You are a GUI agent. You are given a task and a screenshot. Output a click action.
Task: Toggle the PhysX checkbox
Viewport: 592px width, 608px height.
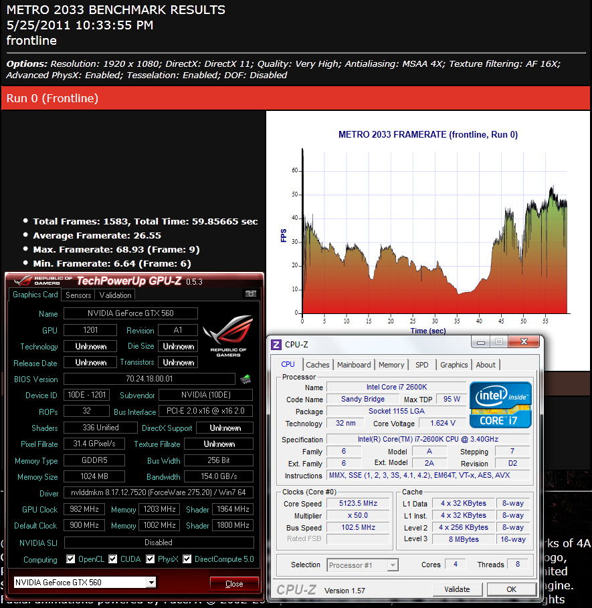click(x=150, y=559)
